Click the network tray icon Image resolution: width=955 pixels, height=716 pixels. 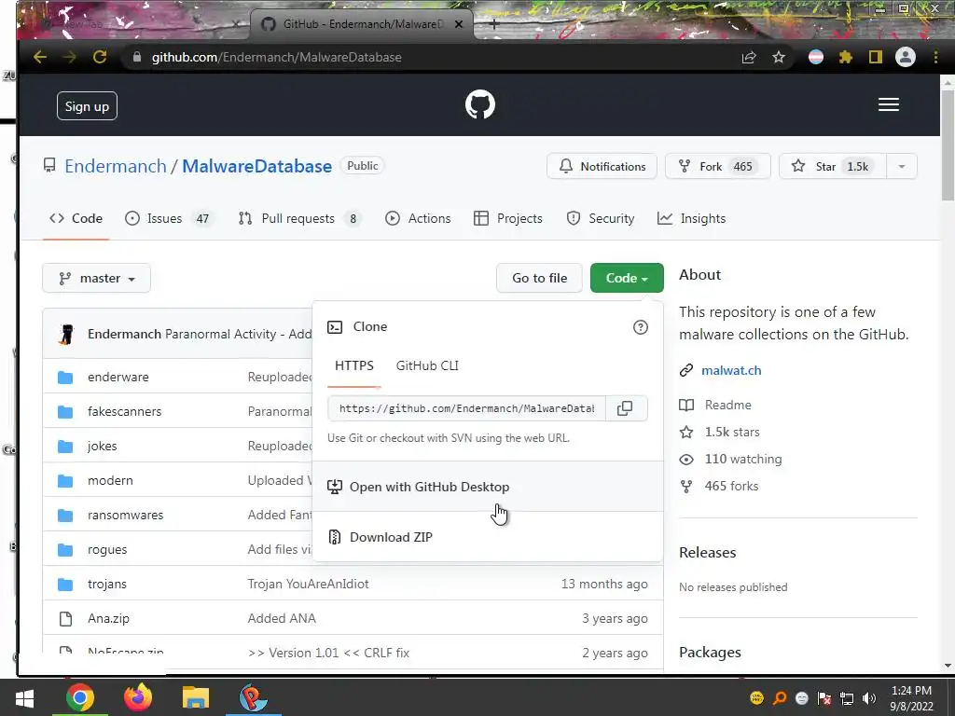[847, 698]
